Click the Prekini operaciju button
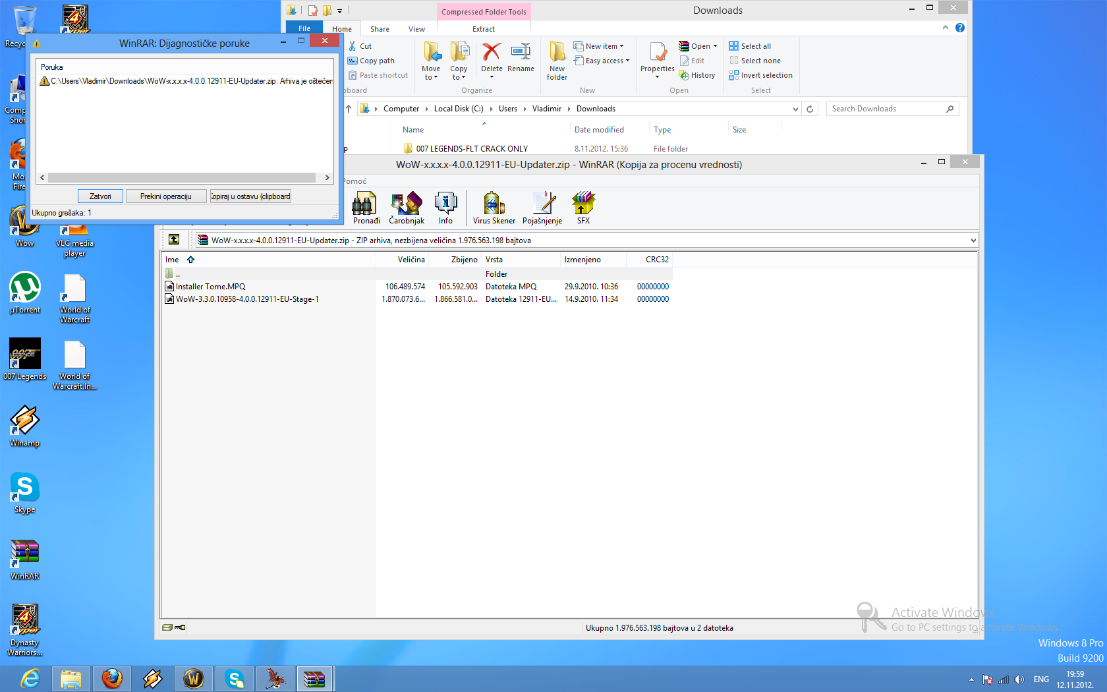 [165, 196]
